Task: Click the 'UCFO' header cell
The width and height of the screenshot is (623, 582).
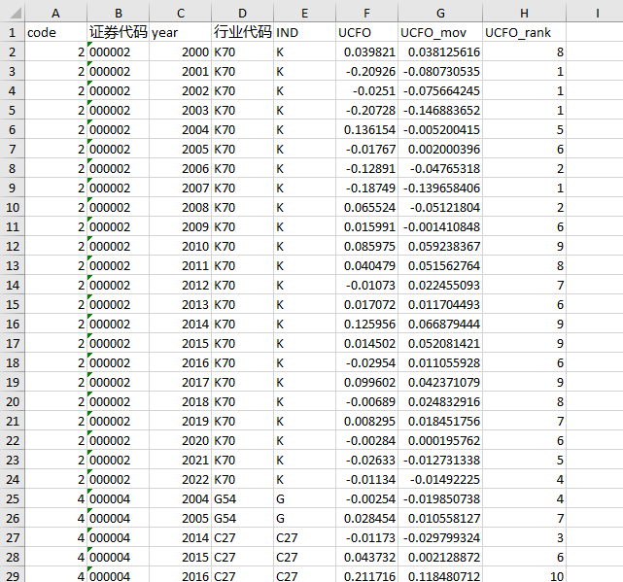Action: click(366, 32)
